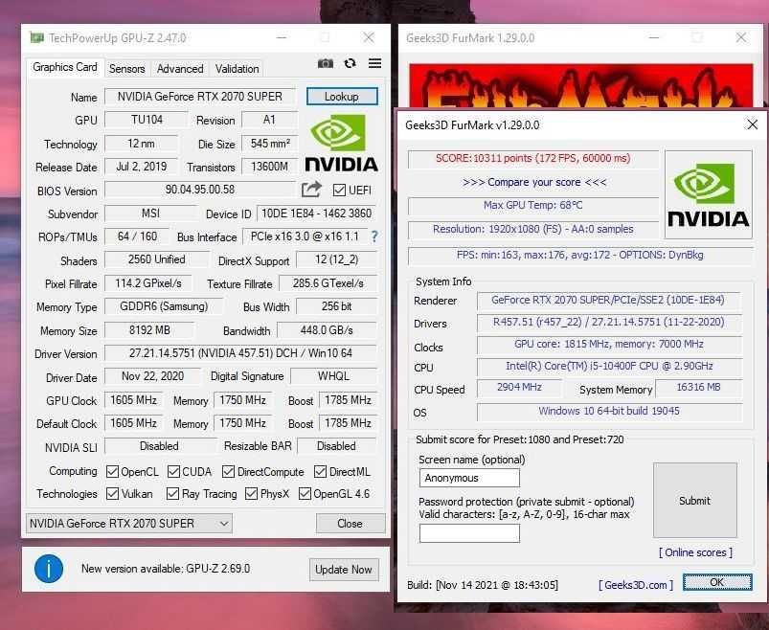Switch to the Graphics Card tab

(x=65, y=67)
